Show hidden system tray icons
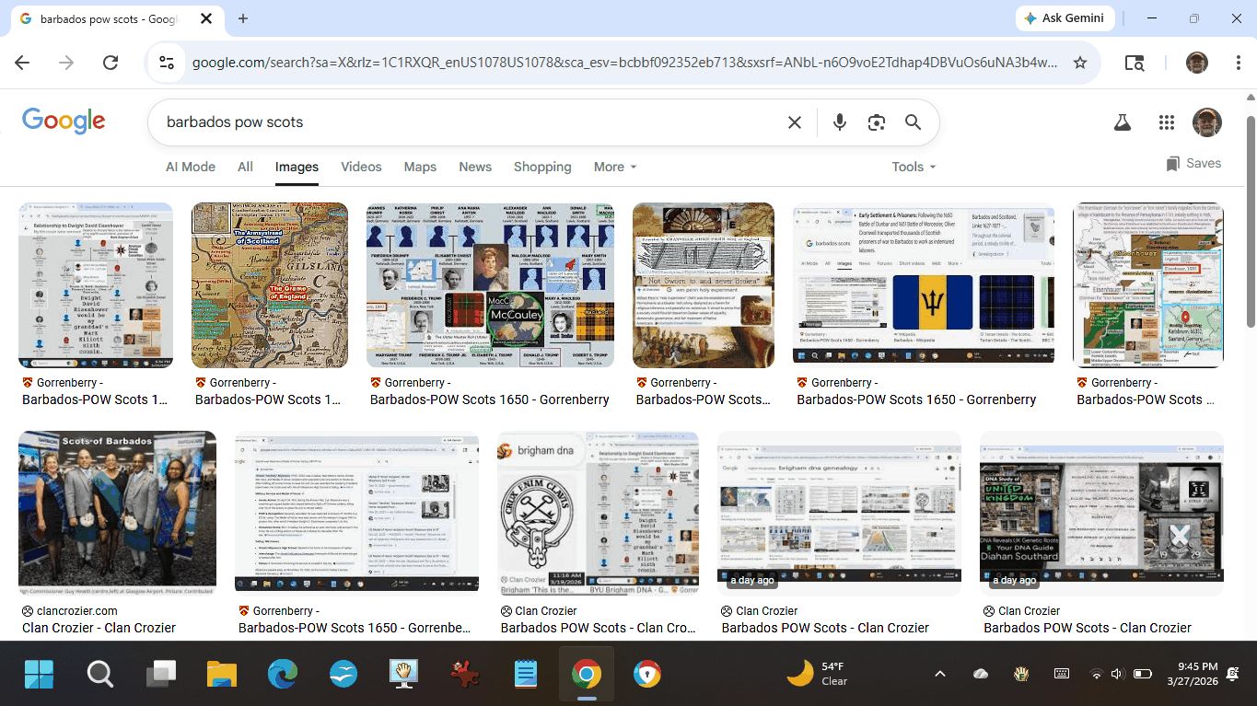 pos(939,674)
